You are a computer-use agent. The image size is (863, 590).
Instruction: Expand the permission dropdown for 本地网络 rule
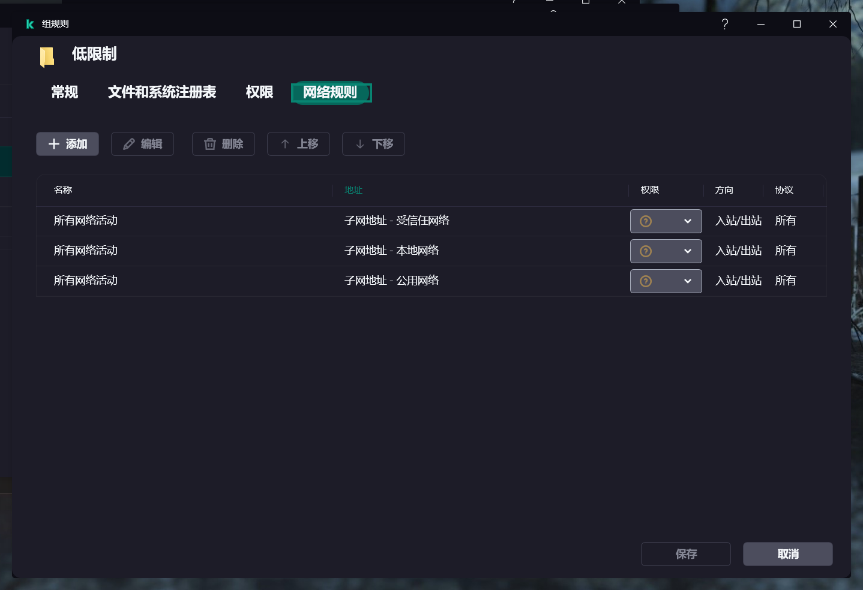tap(688, 251)
